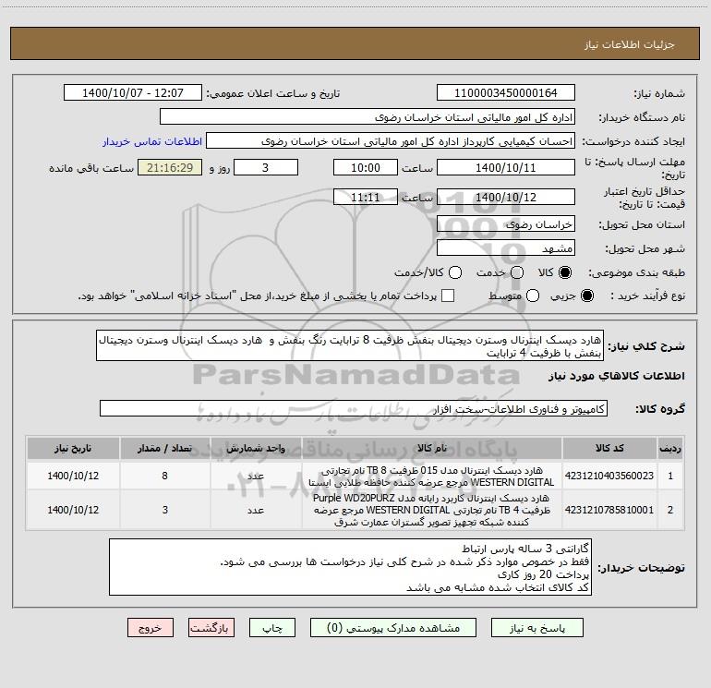Click the واحد شمارش column header

point(256,448)
